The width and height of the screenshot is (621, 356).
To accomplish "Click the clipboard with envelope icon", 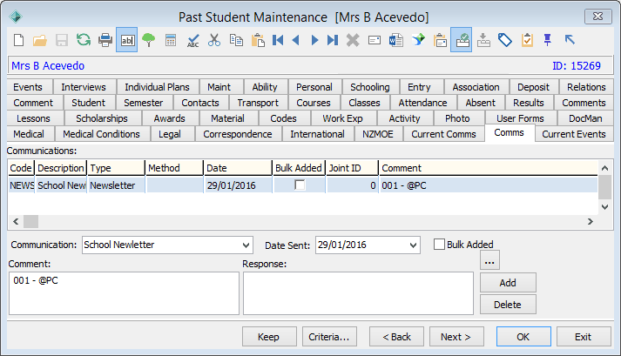I will click(x=440, y=40).
